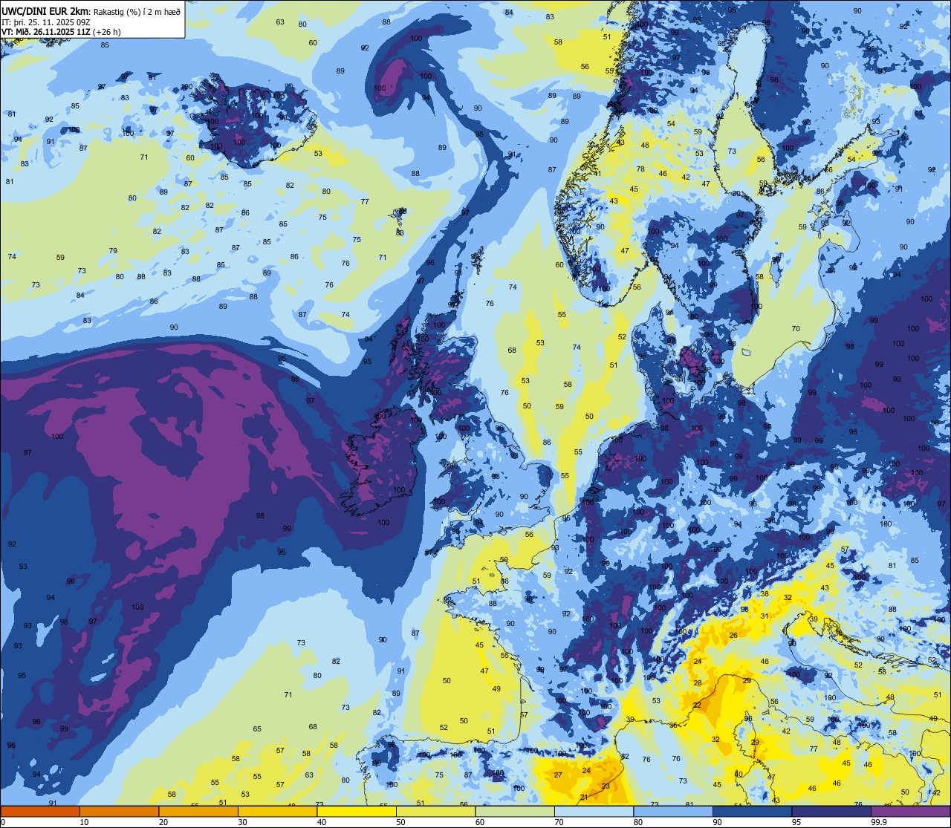Click the "VT: Mið. 26.11.2025 11Z" line
The height and width of the screenshot is (828, 951).
(x=46, y=32)
